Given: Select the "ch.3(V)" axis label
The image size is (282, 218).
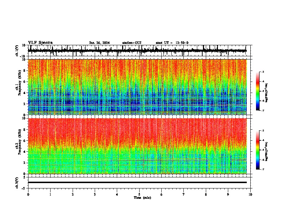Looking at the screenshot, I should click(x=17, y=183).
